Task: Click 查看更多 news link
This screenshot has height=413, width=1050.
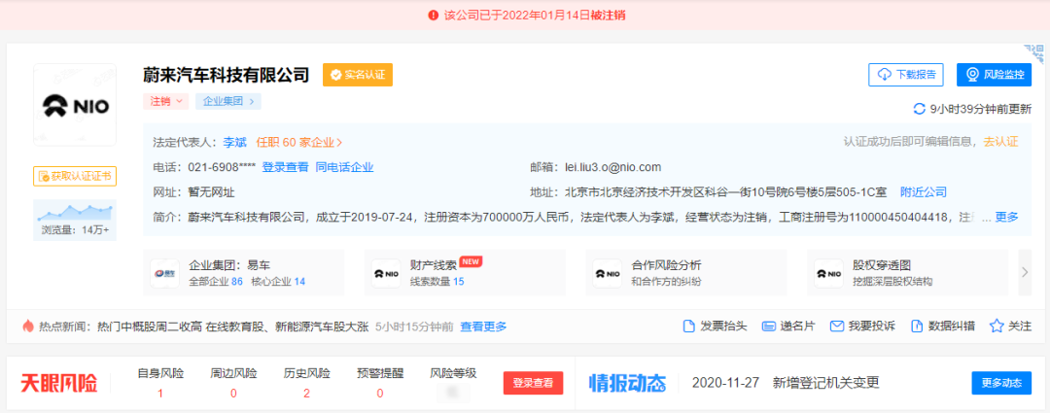Action: coord(483,327)
